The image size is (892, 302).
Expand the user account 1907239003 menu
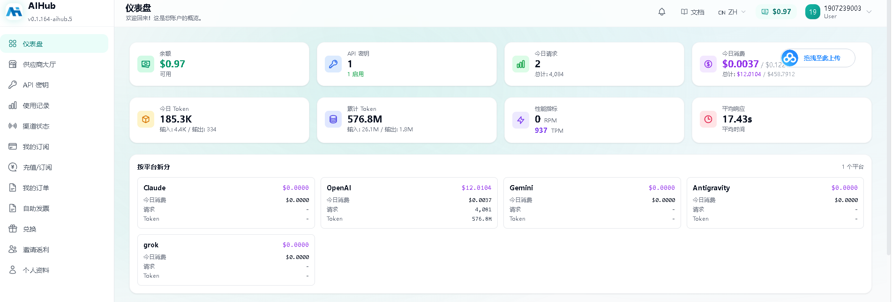pos(839,12)
